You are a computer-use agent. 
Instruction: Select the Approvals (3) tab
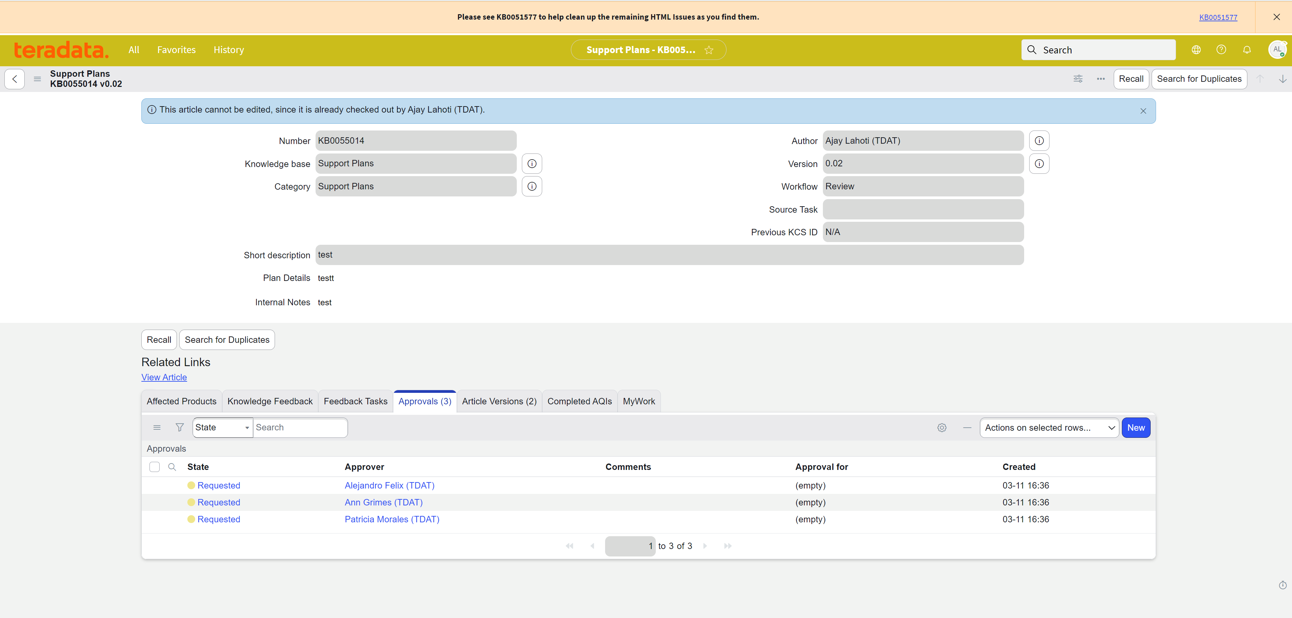(x=425, y=402)
